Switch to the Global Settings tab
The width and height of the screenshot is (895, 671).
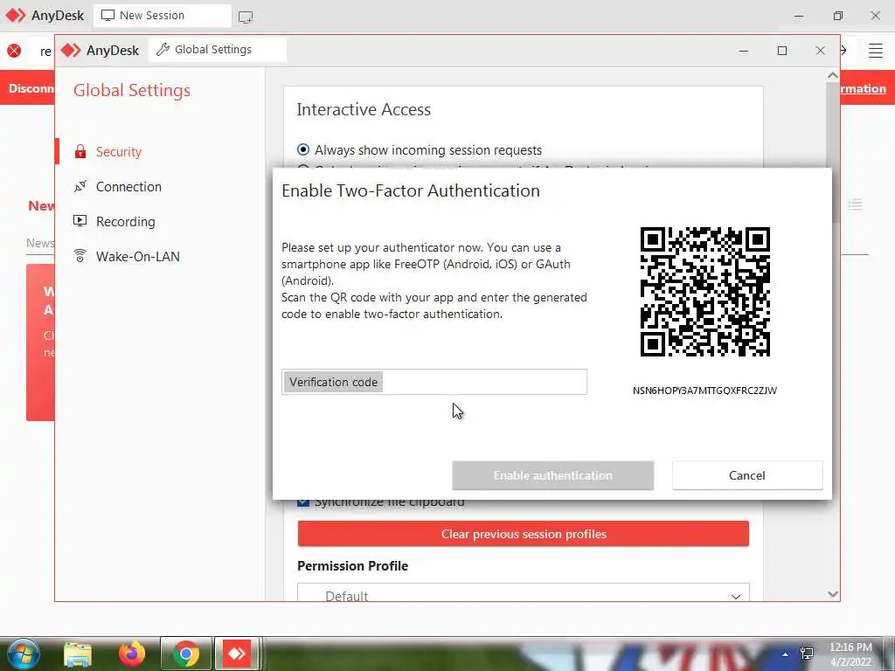pos(218,50)
